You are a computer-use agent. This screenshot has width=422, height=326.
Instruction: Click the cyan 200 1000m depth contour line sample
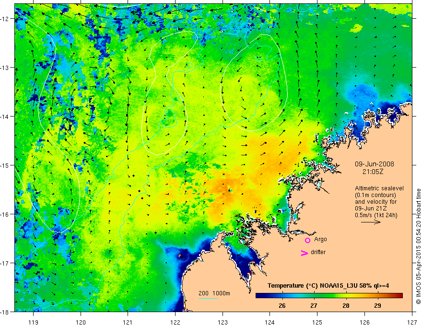pos(208,298)
